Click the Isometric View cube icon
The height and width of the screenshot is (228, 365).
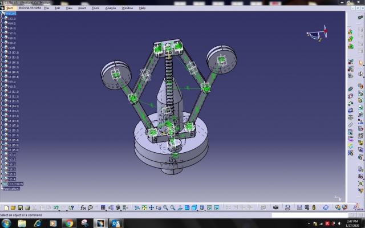click(x=194, y=207)
